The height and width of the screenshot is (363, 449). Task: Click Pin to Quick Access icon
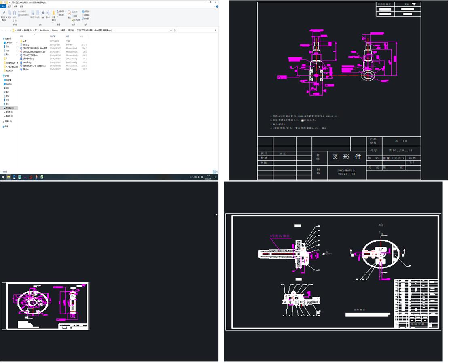(x=4, y=13)
